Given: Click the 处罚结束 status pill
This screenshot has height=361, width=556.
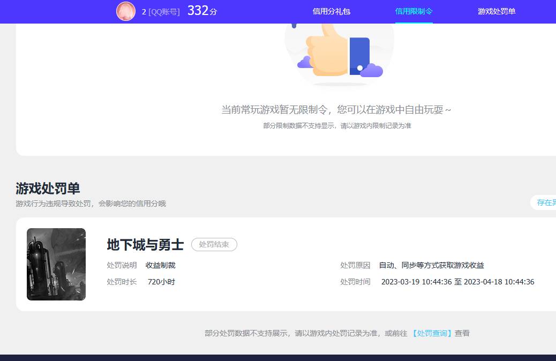Looking at the screenshot, I should tap(214, 244).
